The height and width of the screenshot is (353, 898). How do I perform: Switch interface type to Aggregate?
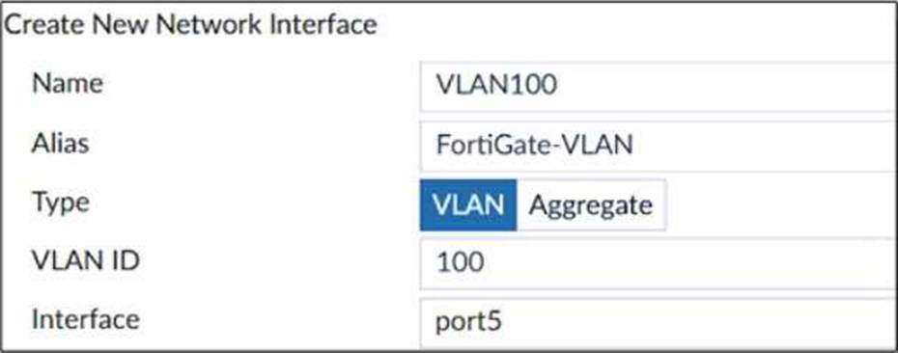point(590,204)
